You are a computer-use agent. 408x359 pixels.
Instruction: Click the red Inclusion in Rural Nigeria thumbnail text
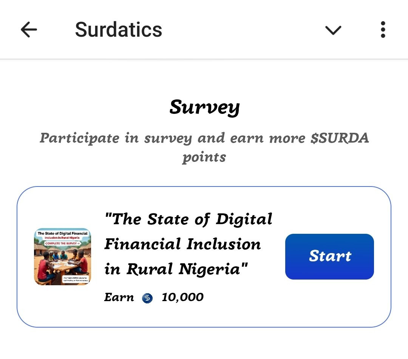[62, 238]
